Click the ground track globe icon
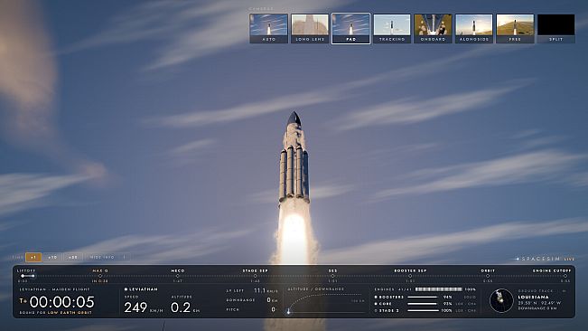Image resolution: width=588 pixels, height=331 pixels. (501, 300)
